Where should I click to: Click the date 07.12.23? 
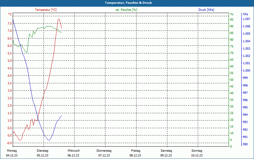pyautogui.click(x=104, y=156)
